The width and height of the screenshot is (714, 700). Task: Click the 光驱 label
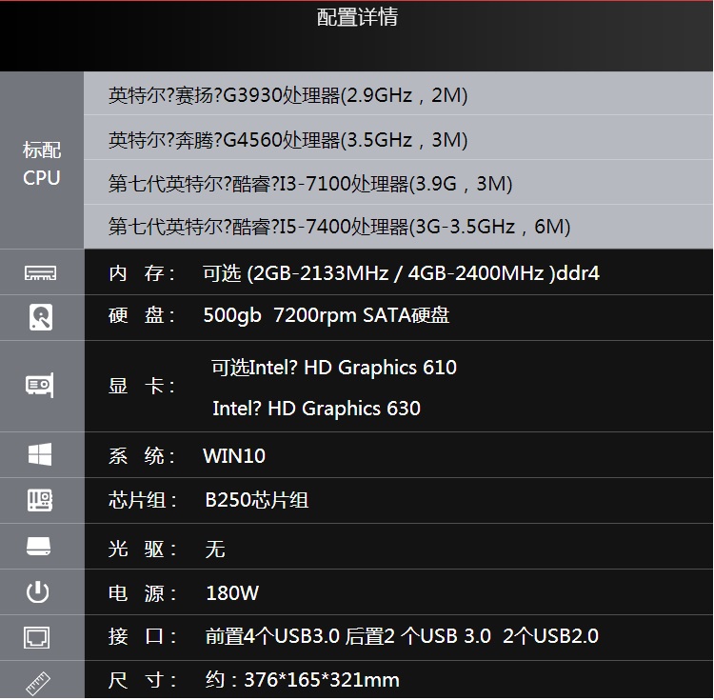pyautogui.click(x=142, y=549)
